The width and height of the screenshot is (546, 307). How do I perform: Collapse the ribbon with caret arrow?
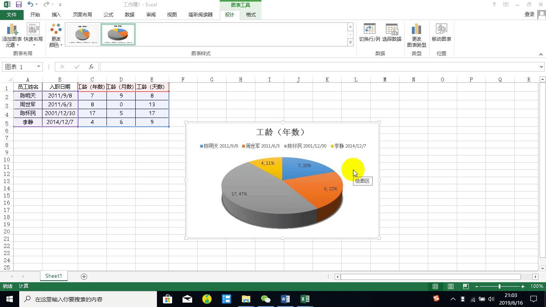pos(541,54)
